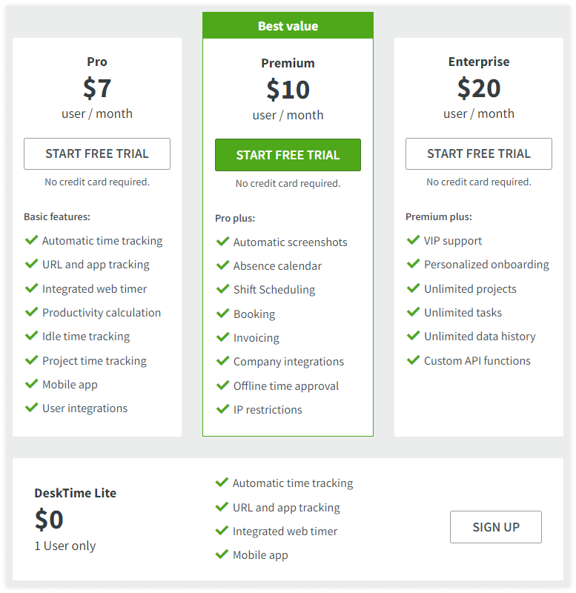The height and width of the screenshot is (593, 576).
Task: Click checkmark beside User integrations
Action: [x=31, y=407]
